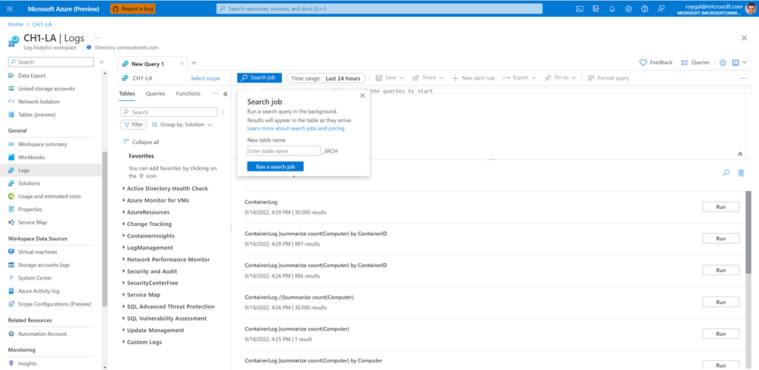The width and height of the screenshot is (759, 370).
Task: Open portal settings gear in header
Action: [628, 8]
